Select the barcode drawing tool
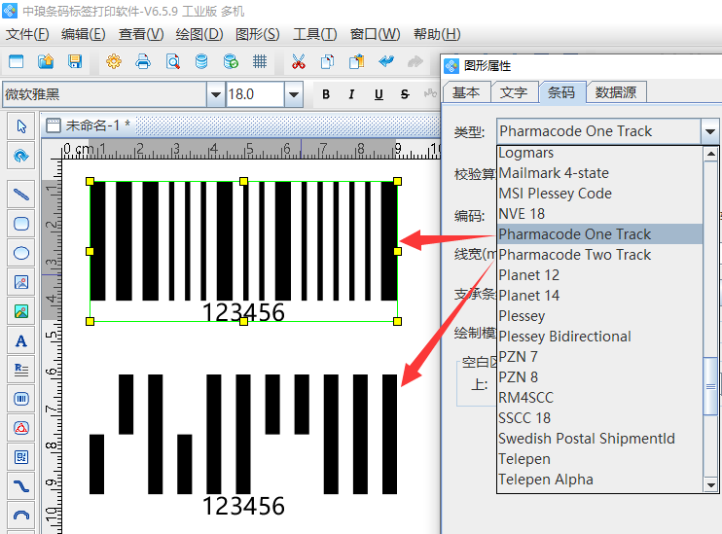Image resolution: width=722 pixels, height=534 pixels. click(x=21, y=399)
